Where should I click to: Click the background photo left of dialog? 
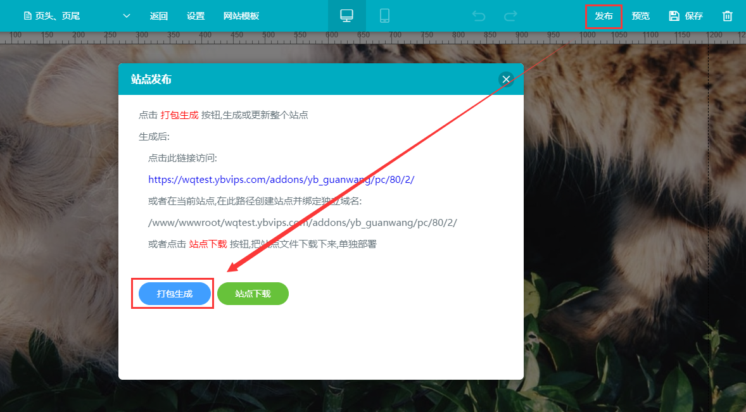pyautogui.click(x=57, y=222)
